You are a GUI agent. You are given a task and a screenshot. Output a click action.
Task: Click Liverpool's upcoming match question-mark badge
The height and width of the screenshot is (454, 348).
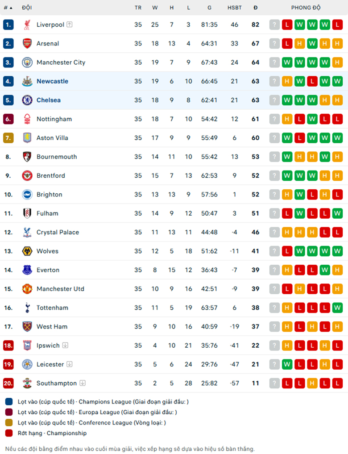coord(274,25)
